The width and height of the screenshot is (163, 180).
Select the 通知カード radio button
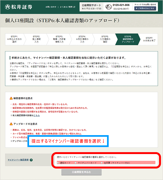[58, 163]
